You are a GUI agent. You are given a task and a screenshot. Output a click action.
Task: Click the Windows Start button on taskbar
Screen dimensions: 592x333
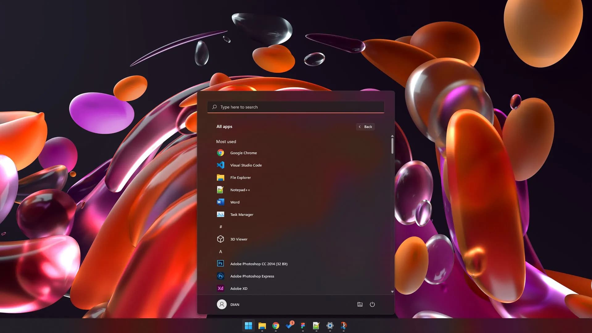pos(248,326)
